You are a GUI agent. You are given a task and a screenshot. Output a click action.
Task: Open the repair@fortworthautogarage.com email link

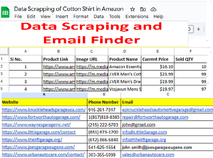pyautogui.click(x=155, y=117)
